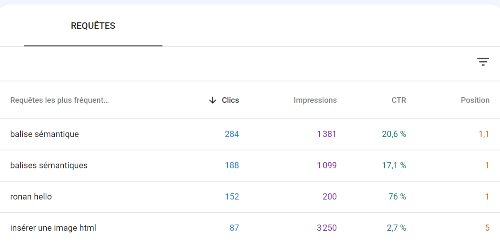500x242 pixels.
Task: Click the position value 5
Action: tap(487, 228)
